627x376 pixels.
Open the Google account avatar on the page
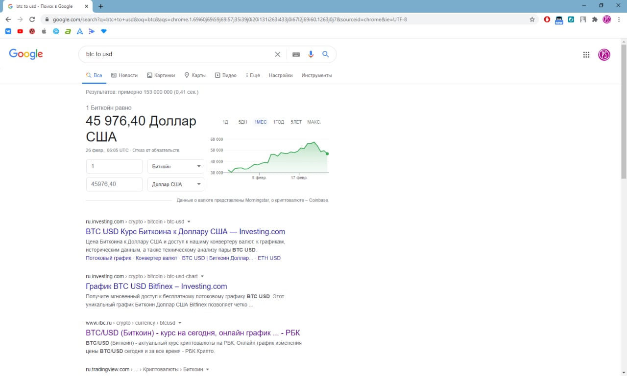pyautogui.click(x=604, y=55)
